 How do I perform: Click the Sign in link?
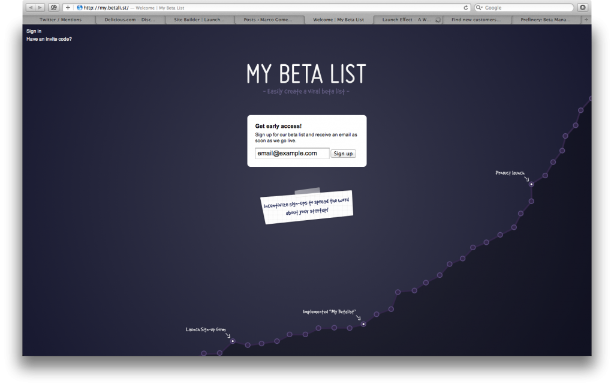(34, 31)
